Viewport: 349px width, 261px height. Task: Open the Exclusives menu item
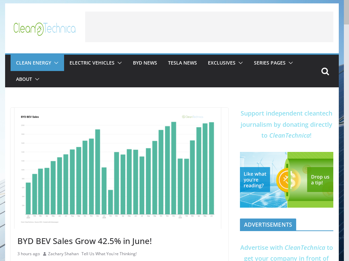point(222,63)
